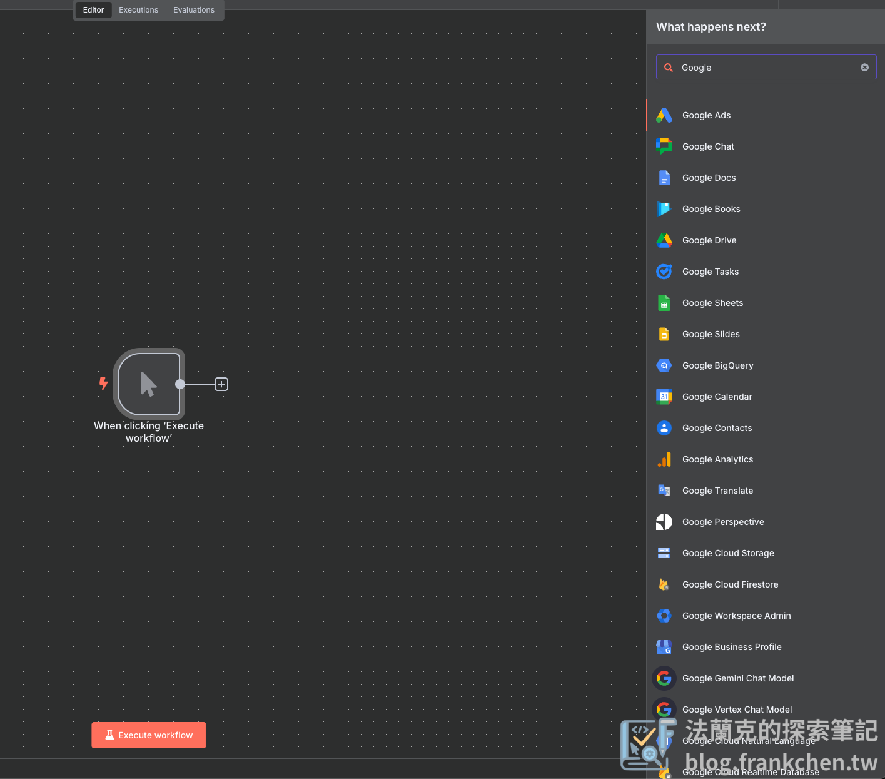Click the Google Sheets icon
885x779 pixels.
664,303
